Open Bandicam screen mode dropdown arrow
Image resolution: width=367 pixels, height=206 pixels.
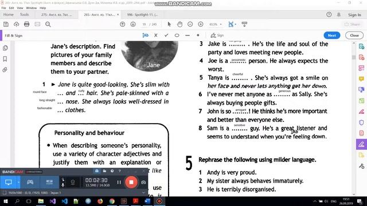tap(19, 182)
